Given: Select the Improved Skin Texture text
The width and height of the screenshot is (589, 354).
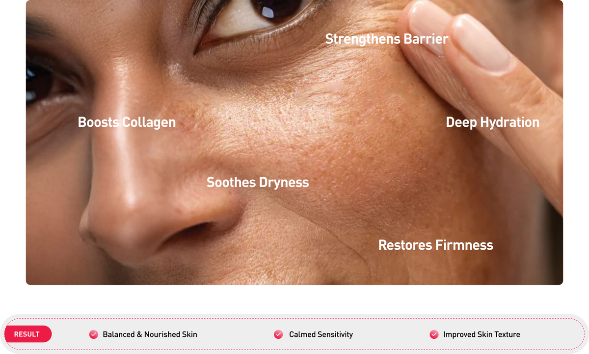Looking at the screenshot, I should [x=482, y=334].
